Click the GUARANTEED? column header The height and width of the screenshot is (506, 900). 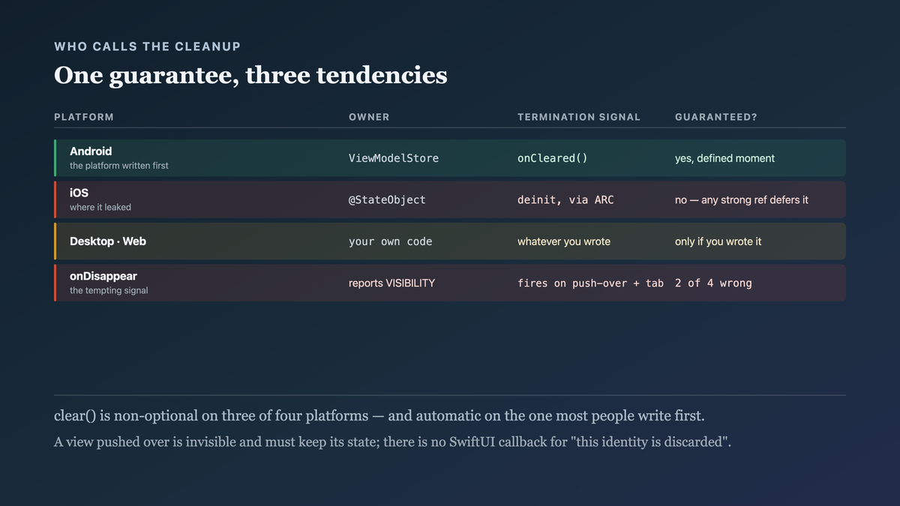(716, 117)
